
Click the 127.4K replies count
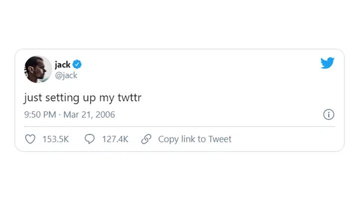115,139
